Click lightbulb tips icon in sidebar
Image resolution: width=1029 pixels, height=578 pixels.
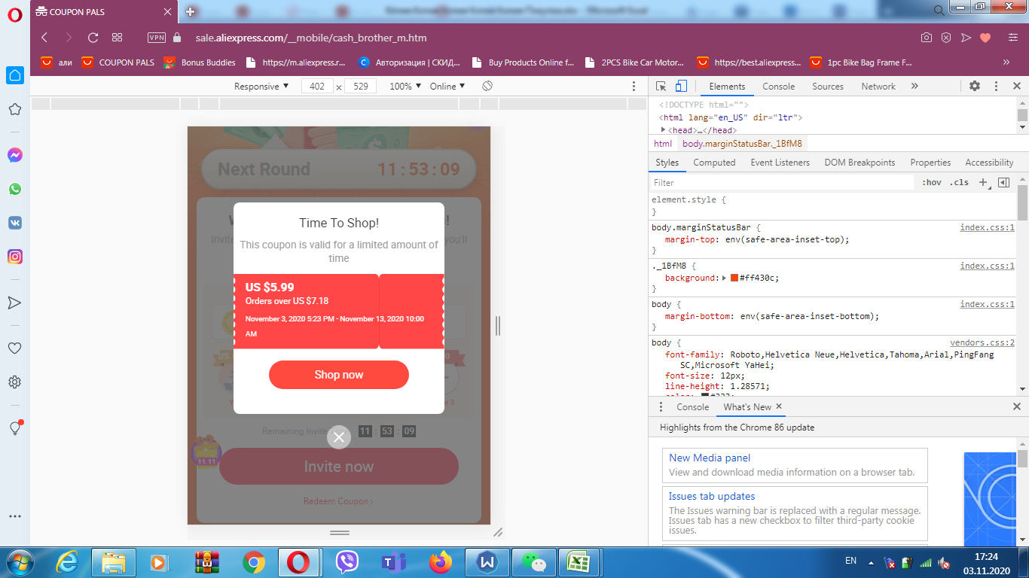[x=15, y=427]
